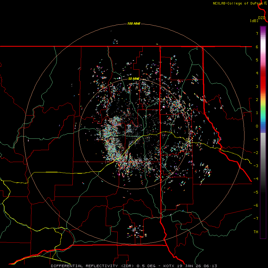Image resolution: width=268 pixels, height=268 pixels.
Task: Click the DZD product label above the legend
Action: tap(262, 18)
